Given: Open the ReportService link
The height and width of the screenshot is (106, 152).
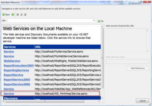Looking at the screenshot, I should (x=14, y=75).
